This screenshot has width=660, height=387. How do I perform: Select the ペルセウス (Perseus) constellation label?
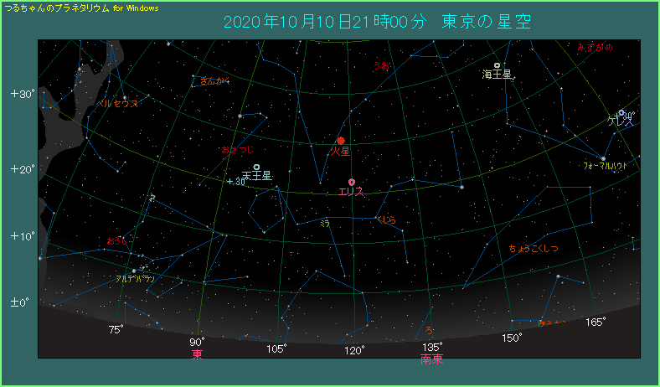(117, 104)
